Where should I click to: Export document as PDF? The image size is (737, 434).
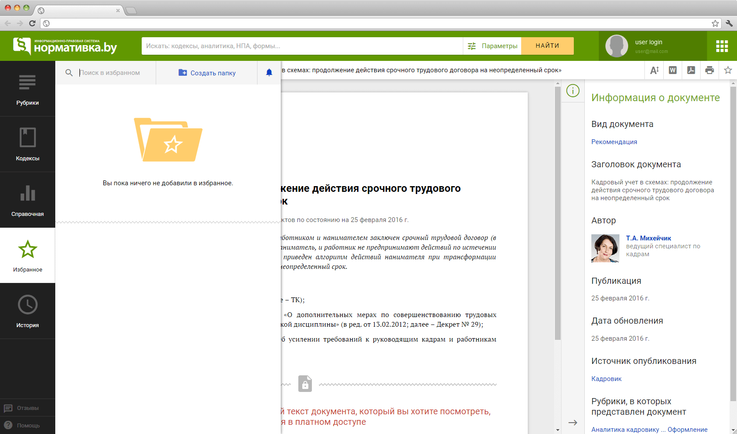click(691, 70)
